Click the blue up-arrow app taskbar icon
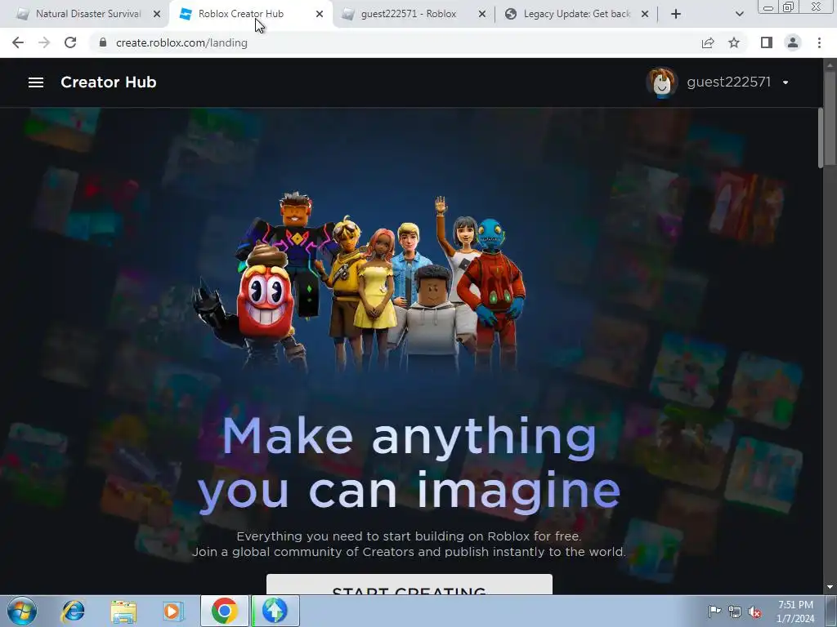This screenshot has width=837, height=627. pyautogui.click(x=275, y=611)
